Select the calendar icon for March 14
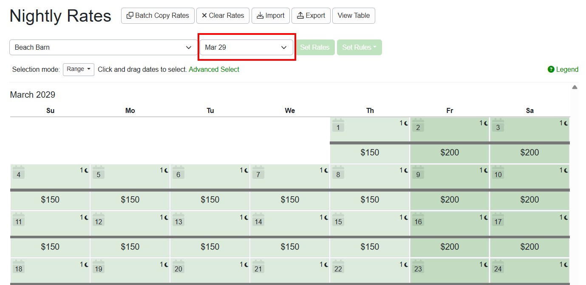 [x=258, y=220]
